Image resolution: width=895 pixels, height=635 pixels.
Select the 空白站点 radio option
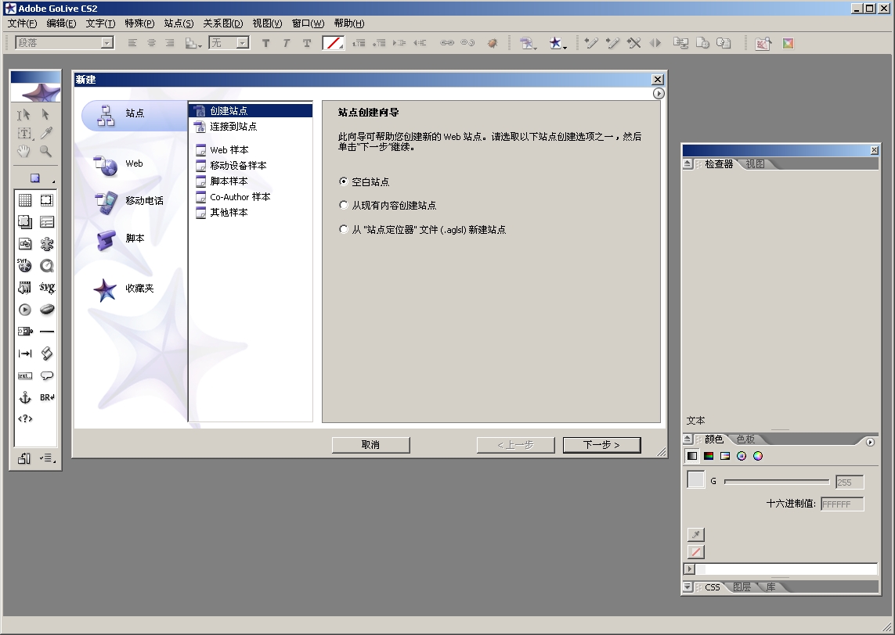[x=343, y=181]
